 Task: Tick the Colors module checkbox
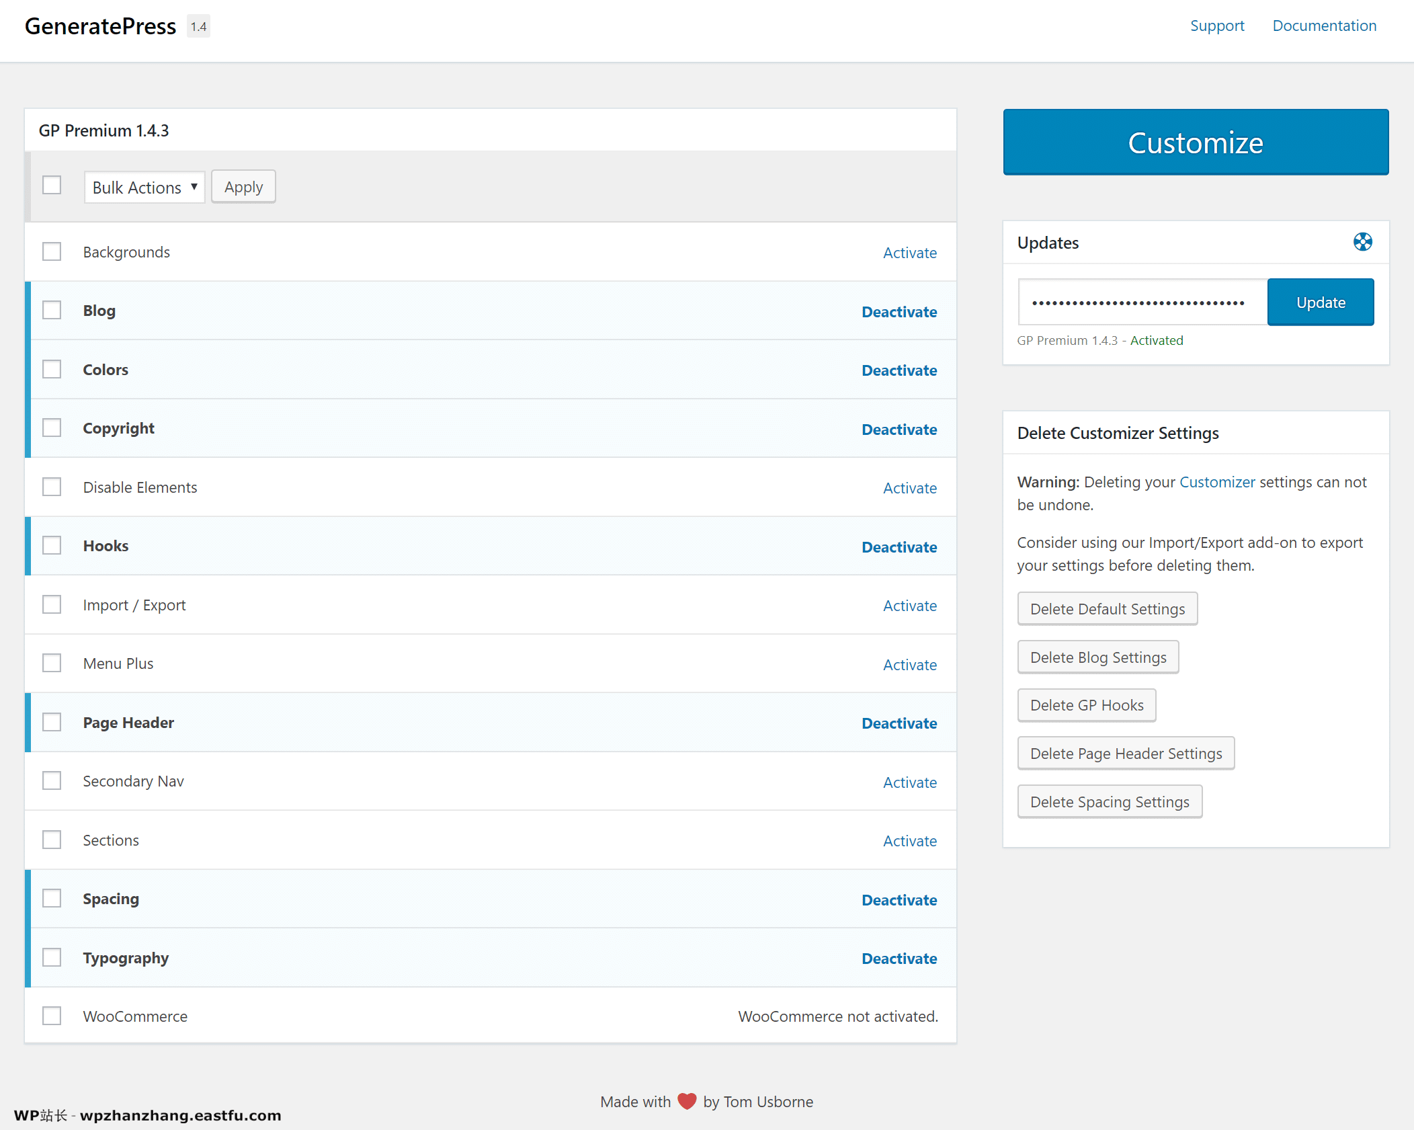[52, 369]
